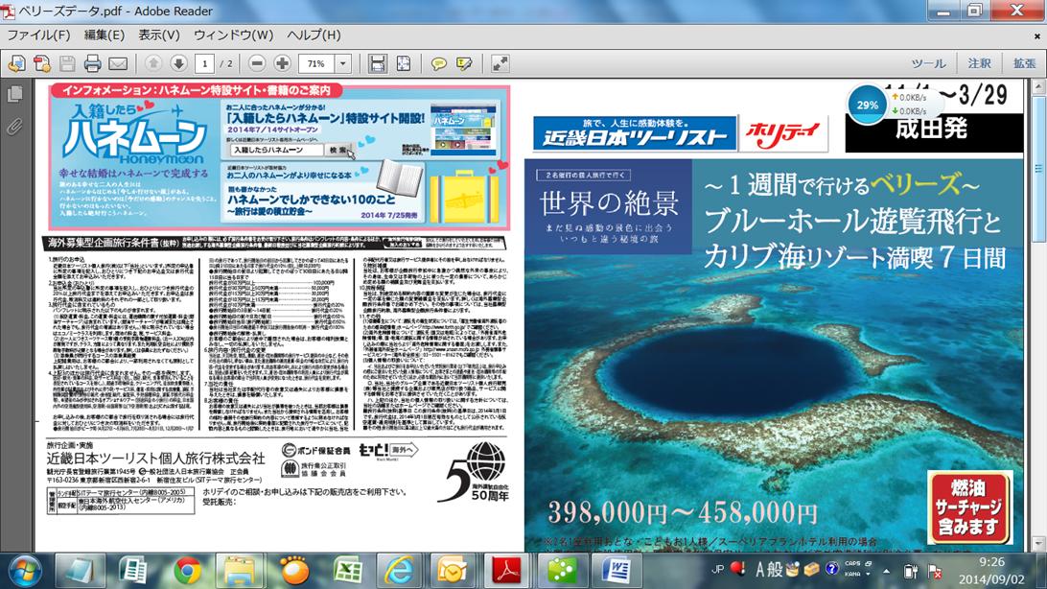
Task: Click the 燃油サーチャージ含みます badge
Action: point(969,507)
